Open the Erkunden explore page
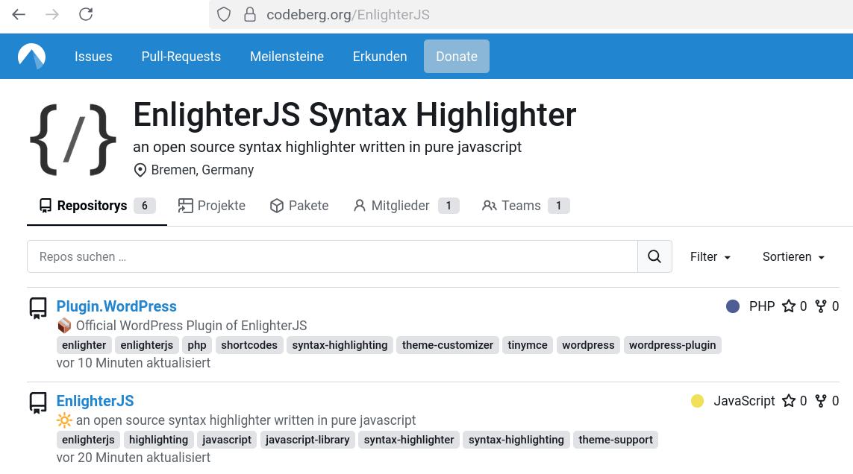853x474 pixels. point(380,57)
